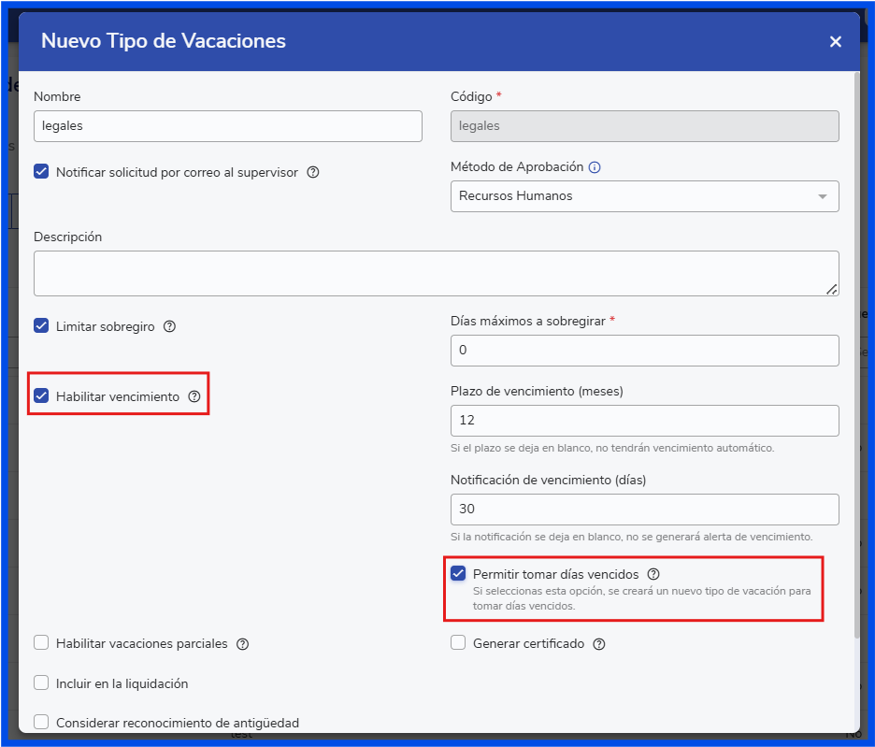
Task: Check Considerar reconocimiento de antigüedad
Action: pos(41,722)
